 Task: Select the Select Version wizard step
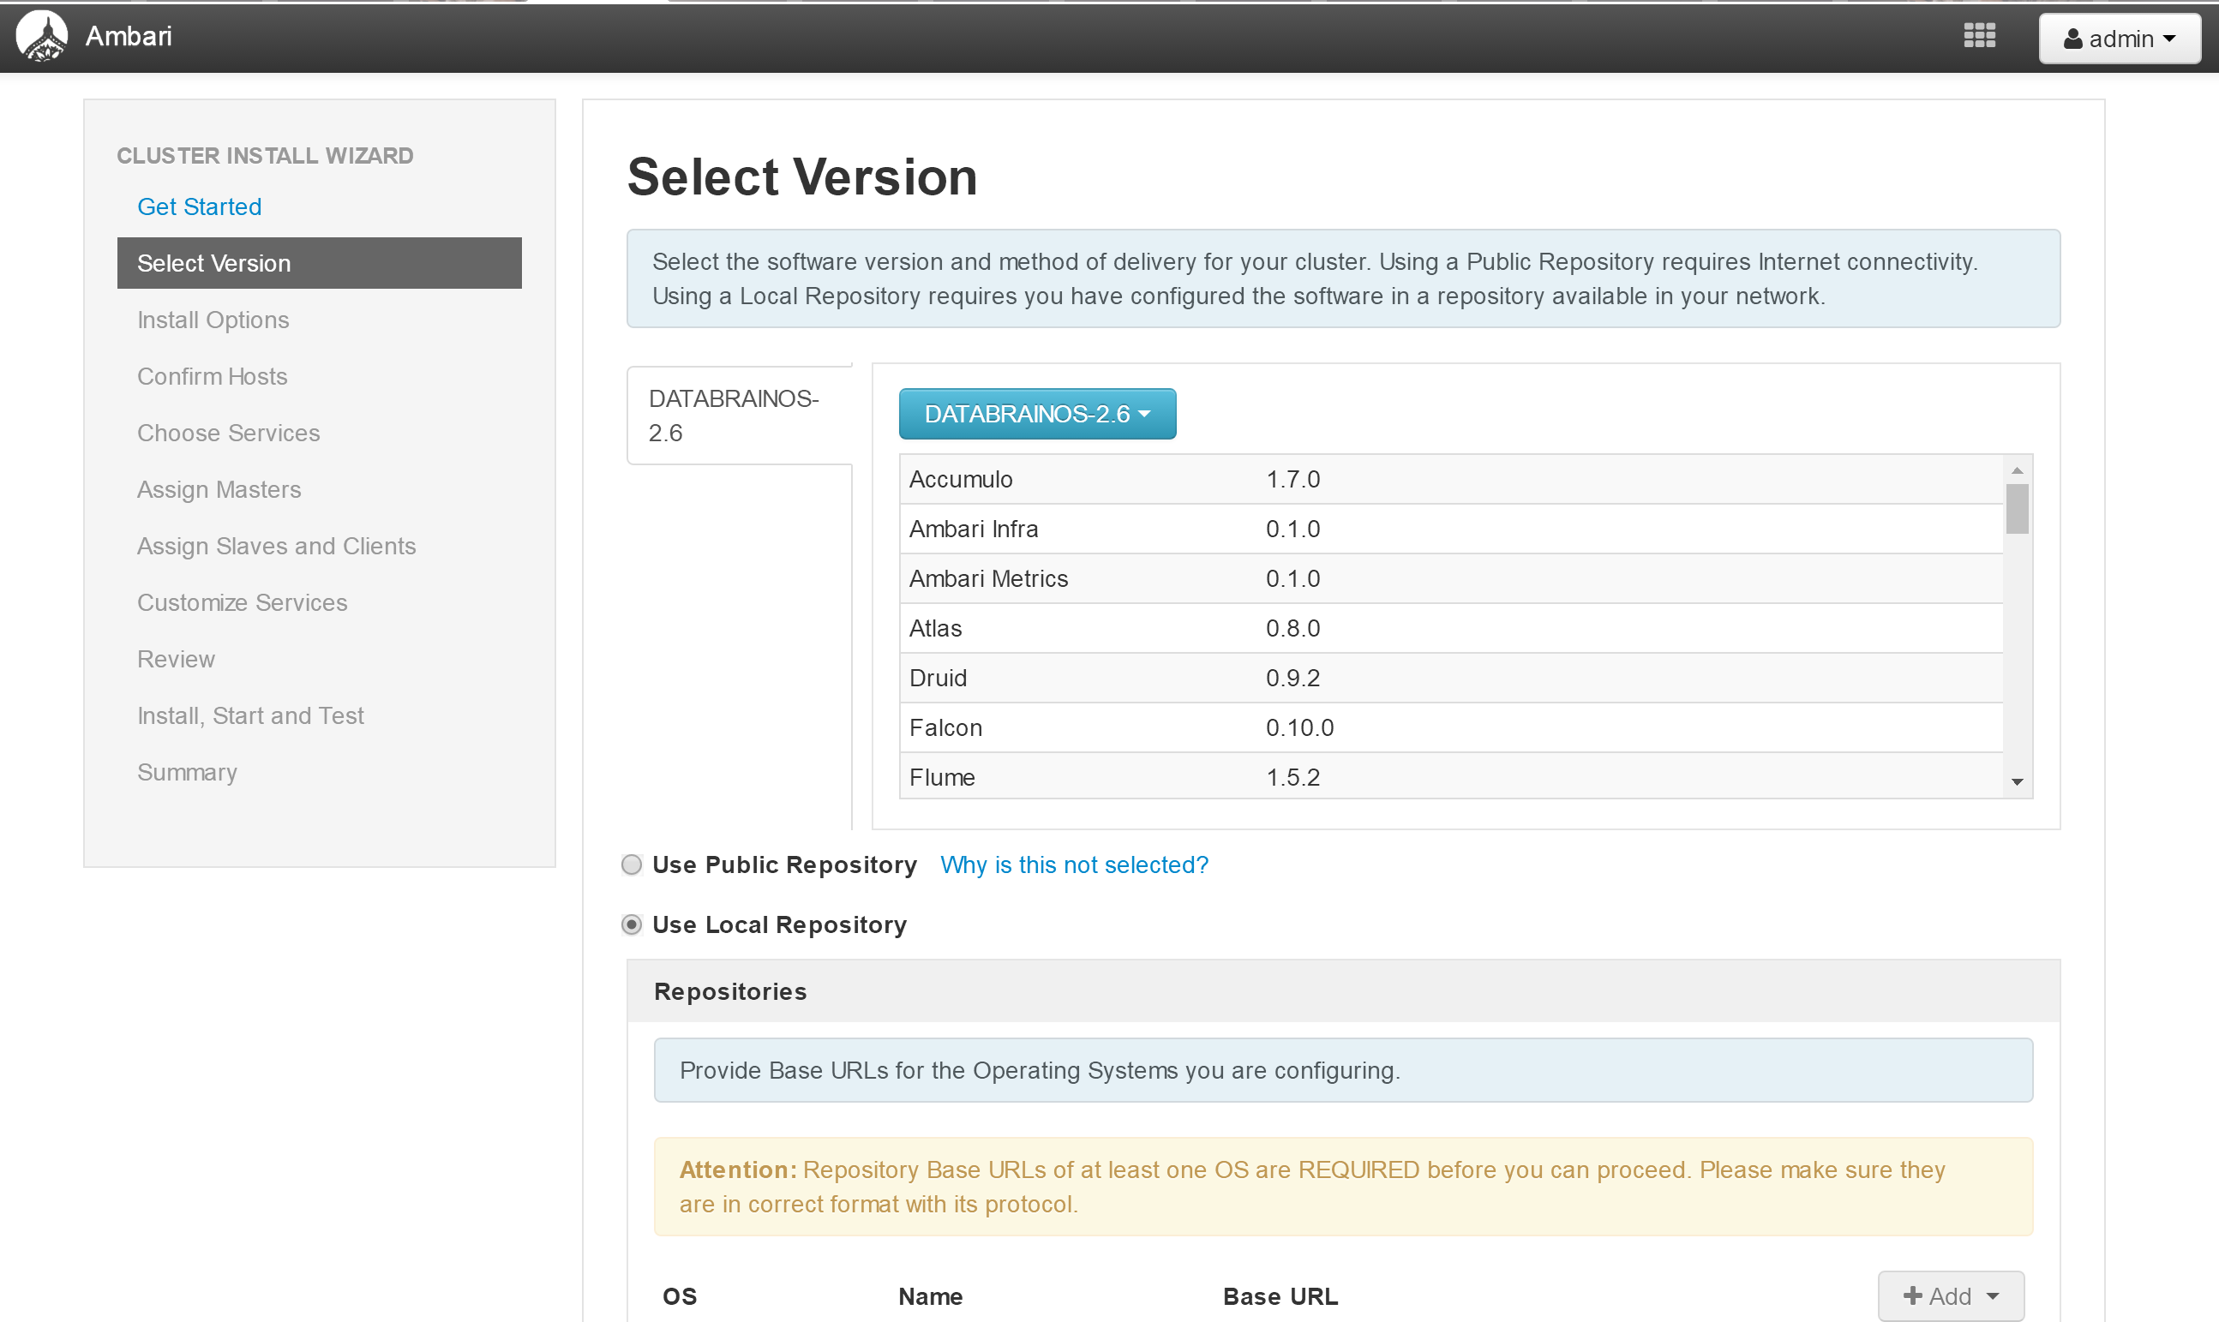(319, 263)
